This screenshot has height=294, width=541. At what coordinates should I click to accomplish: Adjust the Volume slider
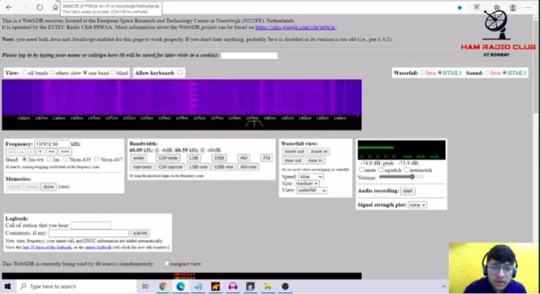coord(401,177)
